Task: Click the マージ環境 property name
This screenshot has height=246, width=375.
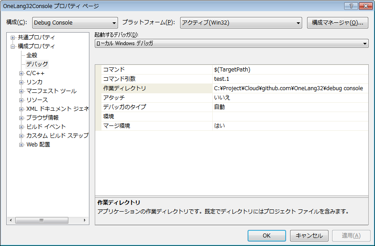Action: (x=117, y=125)
